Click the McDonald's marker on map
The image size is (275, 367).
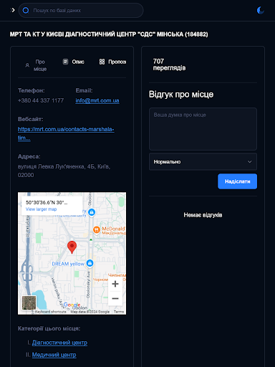pos(97,230)
